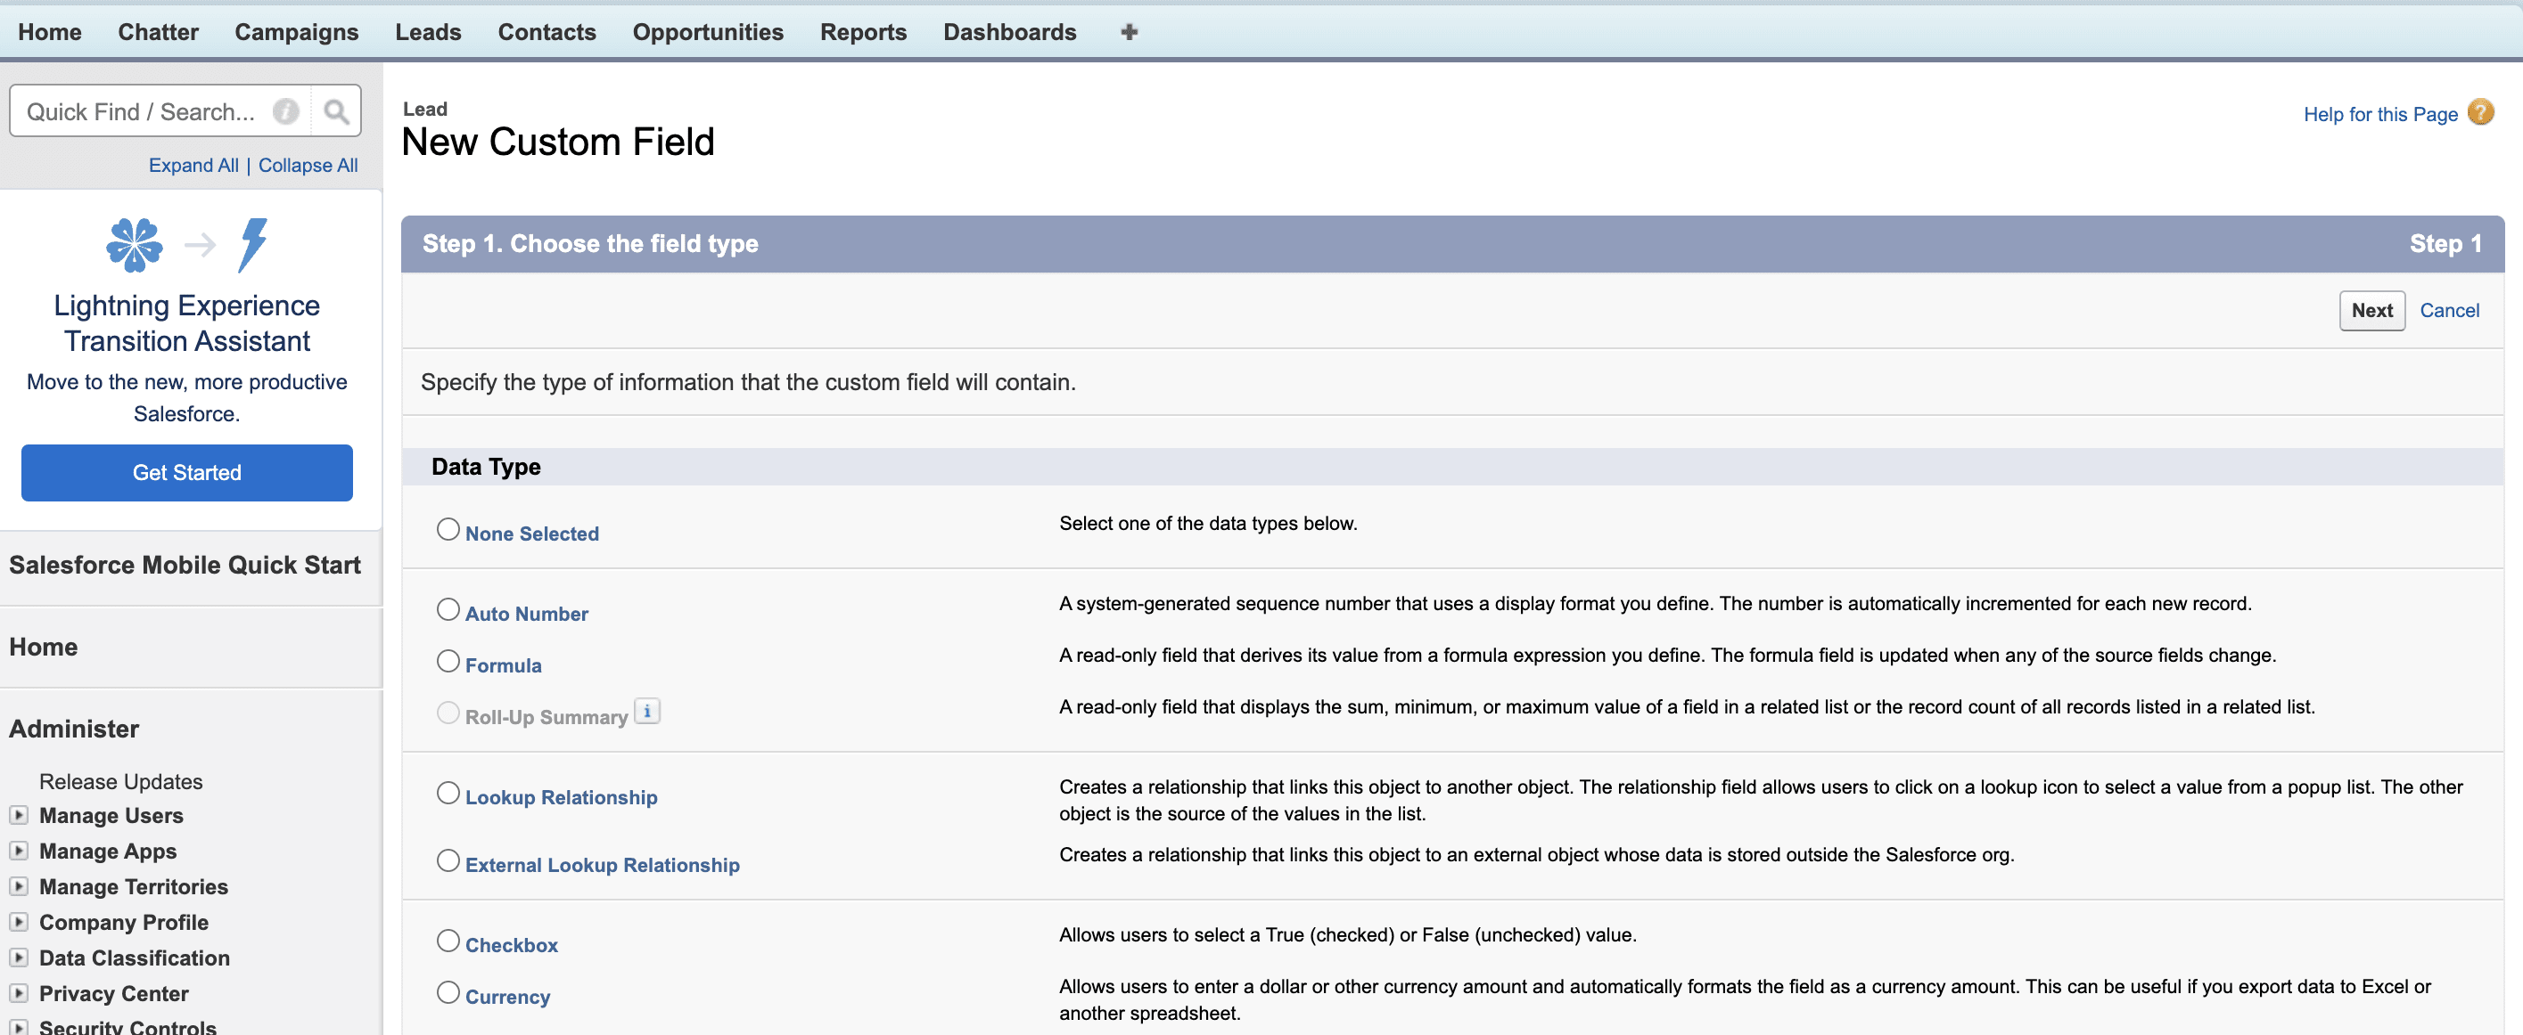Click the Company Profile label
Viewport: 2523px width, 1035px height.
click(x=123, y=923)
